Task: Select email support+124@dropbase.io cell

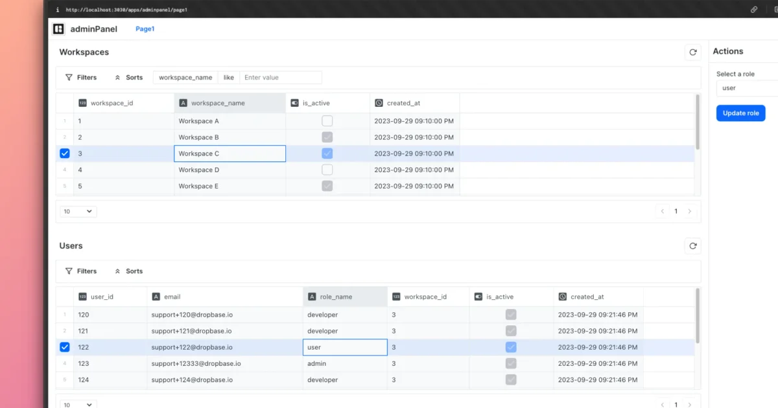Action: (225, 380)
